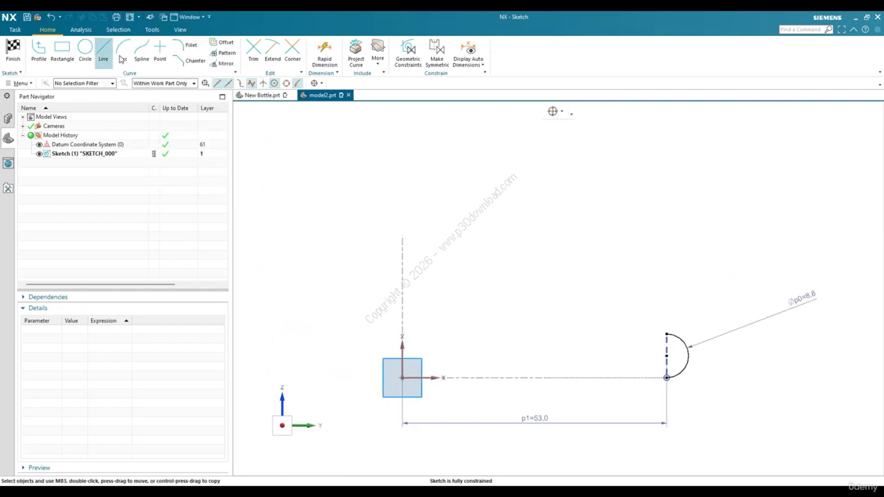
Task: Open the No Selection Filter dropdown
Action: 84,83
